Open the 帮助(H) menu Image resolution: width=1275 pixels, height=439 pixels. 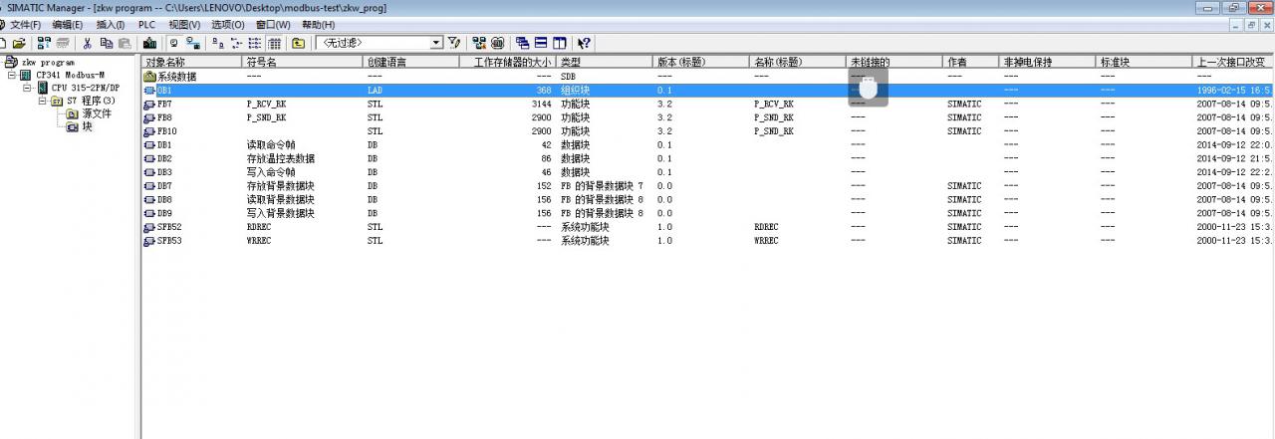point(318,24)
